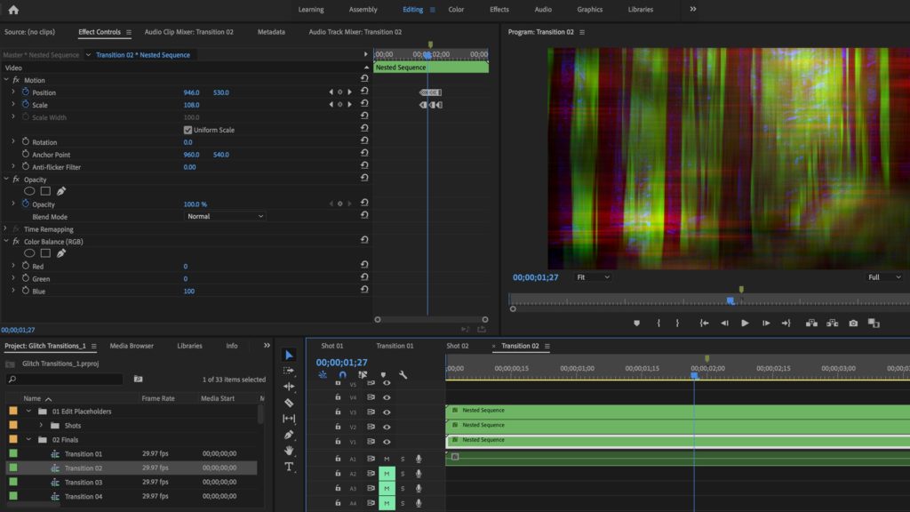Viewport: 910px width, 512px height.
Task: Click the Blue value 100 in Color Balance
Action: tap(189, 292)
